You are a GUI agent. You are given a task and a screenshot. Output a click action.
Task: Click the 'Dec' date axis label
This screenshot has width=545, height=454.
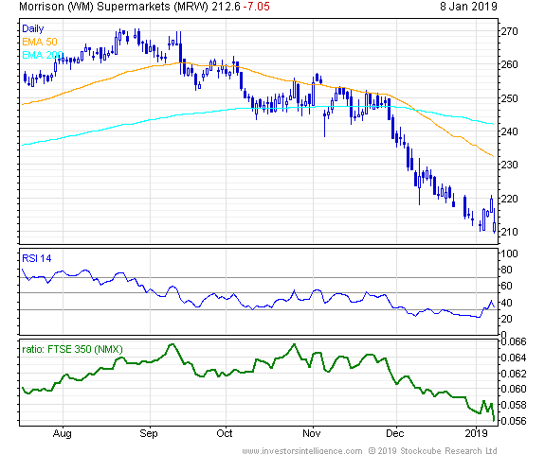(395, 433)
